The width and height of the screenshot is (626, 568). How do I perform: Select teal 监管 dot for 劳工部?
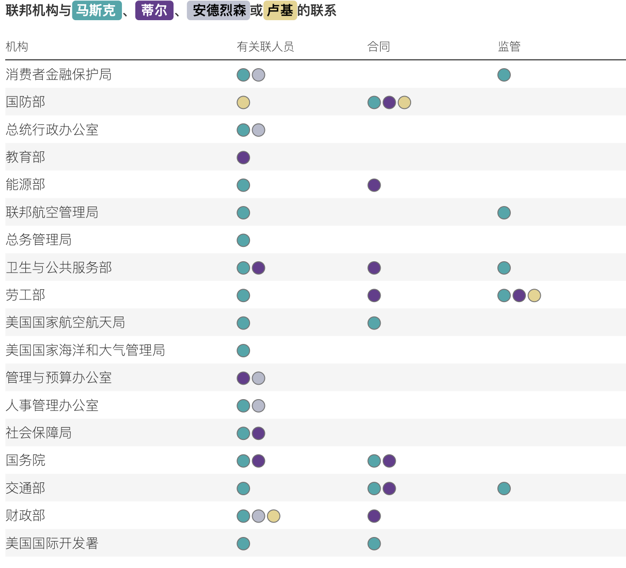[504, 295]
